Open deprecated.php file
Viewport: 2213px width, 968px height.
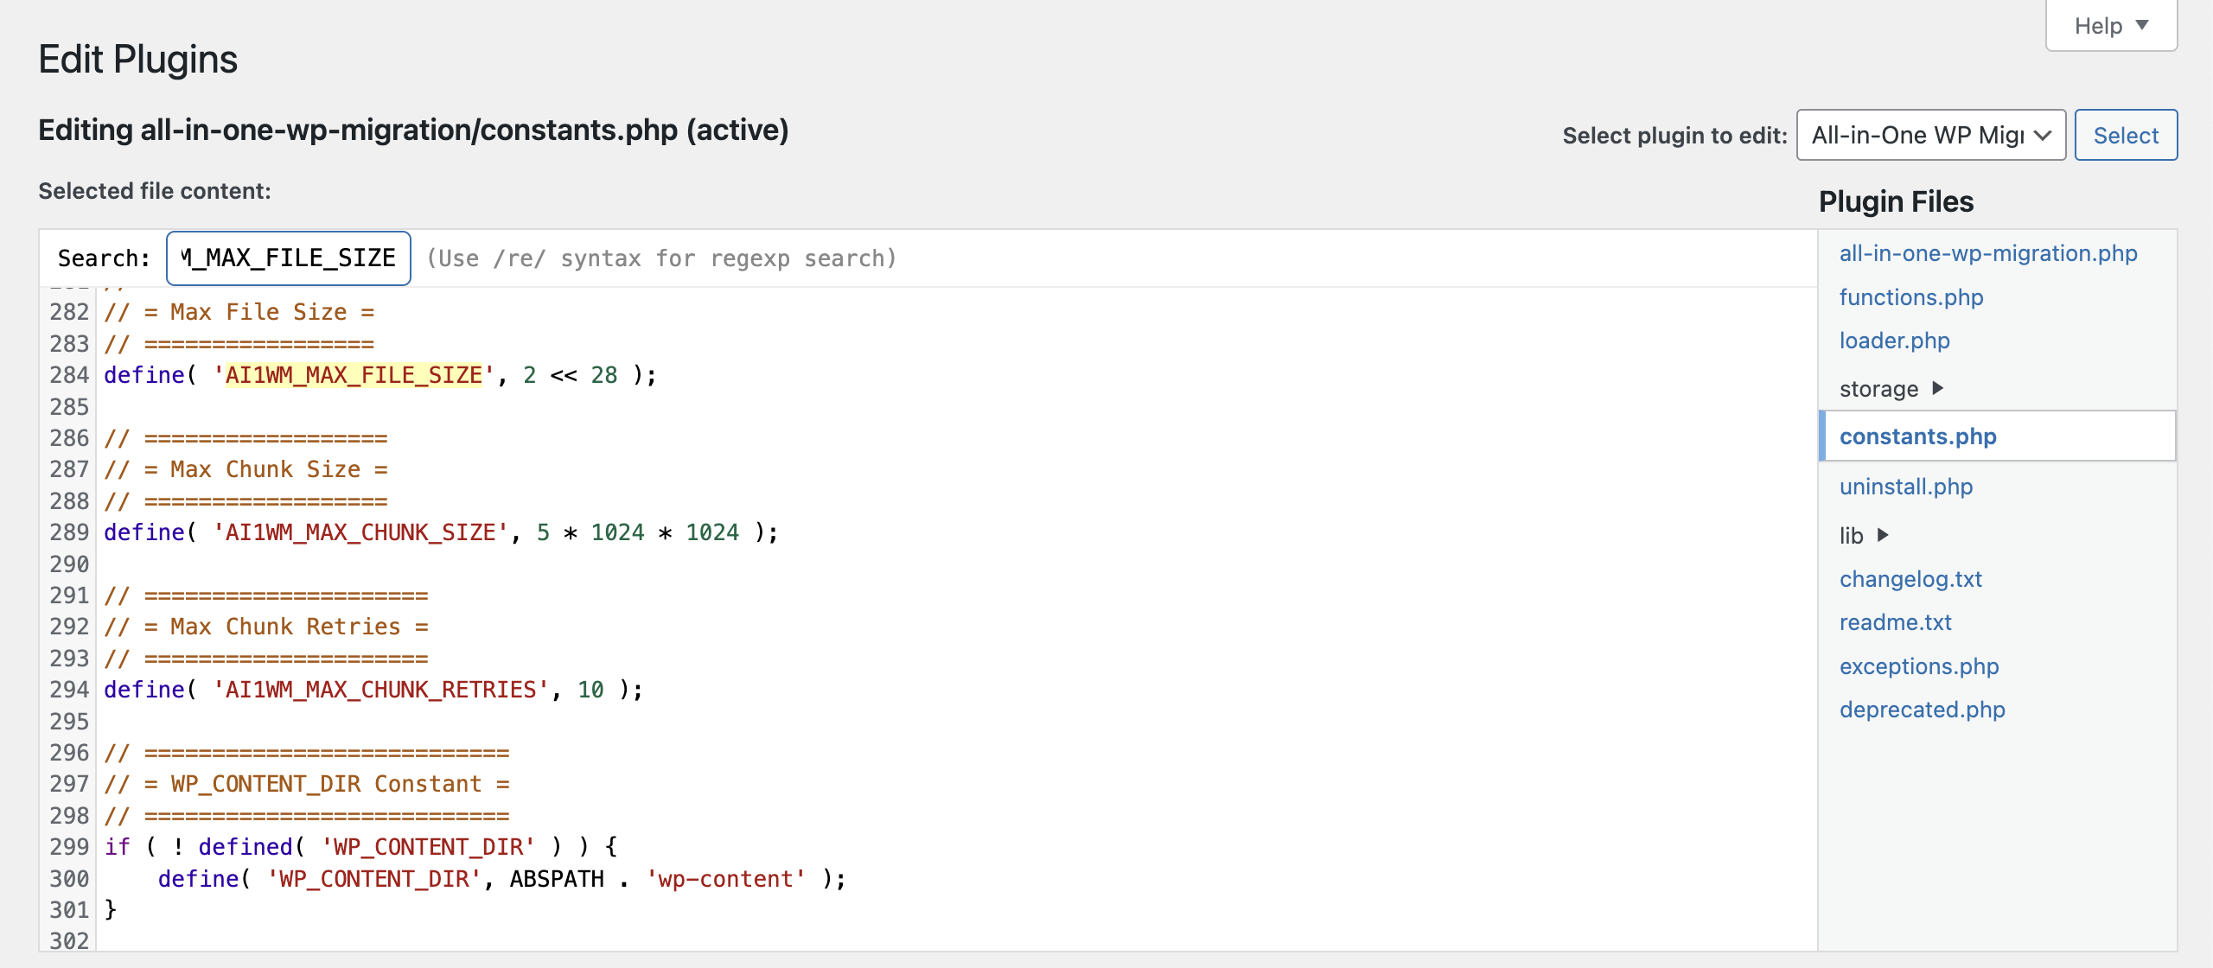point(1922,710)
